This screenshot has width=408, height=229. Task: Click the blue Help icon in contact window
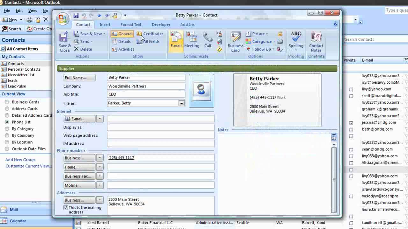point(335,24)
